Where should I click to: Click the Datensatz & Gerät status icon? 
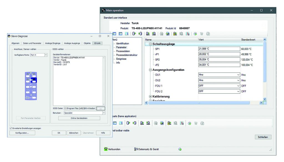tap(136, 149)
